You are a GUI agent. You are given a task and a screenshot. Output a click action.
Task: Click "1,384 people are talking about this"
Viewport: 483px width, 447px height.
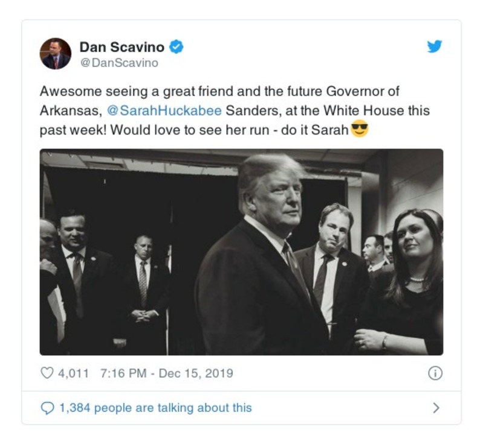coord(155,408)
